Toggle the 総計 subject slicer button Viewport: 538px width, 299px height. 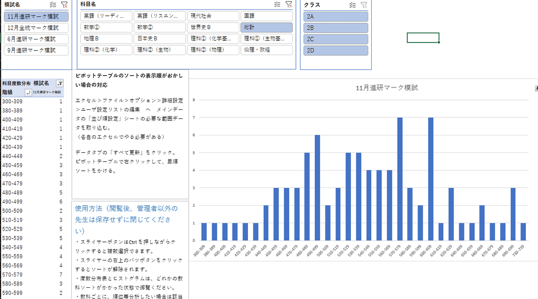pyautogui.click(x=267, y=27)
